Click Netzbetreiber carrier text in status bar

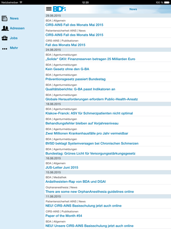pos(10,2)
